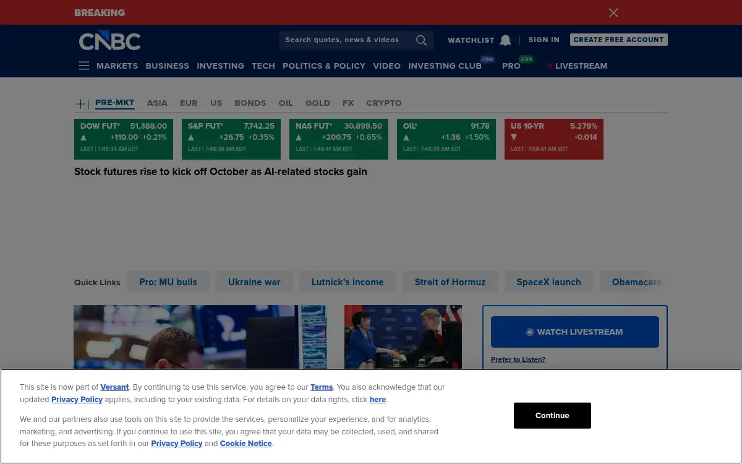Image resolution: width=742 pixels, height=464 pixels.
Task: Open LIVESTREAM in the navigation bar
Action: 581,66
